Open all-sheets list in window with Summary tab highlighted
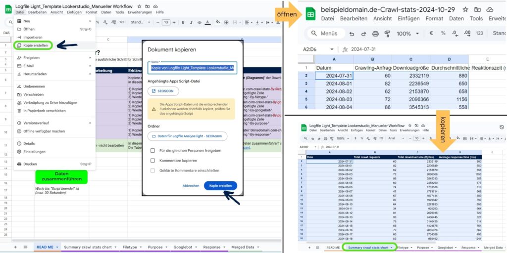 317,248
